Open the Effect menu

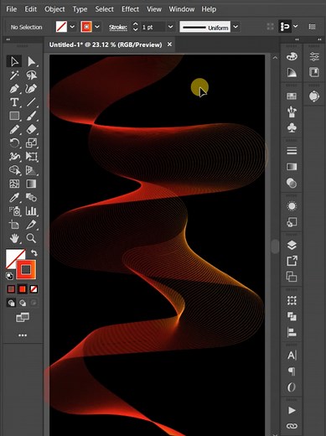pos(130,9)
